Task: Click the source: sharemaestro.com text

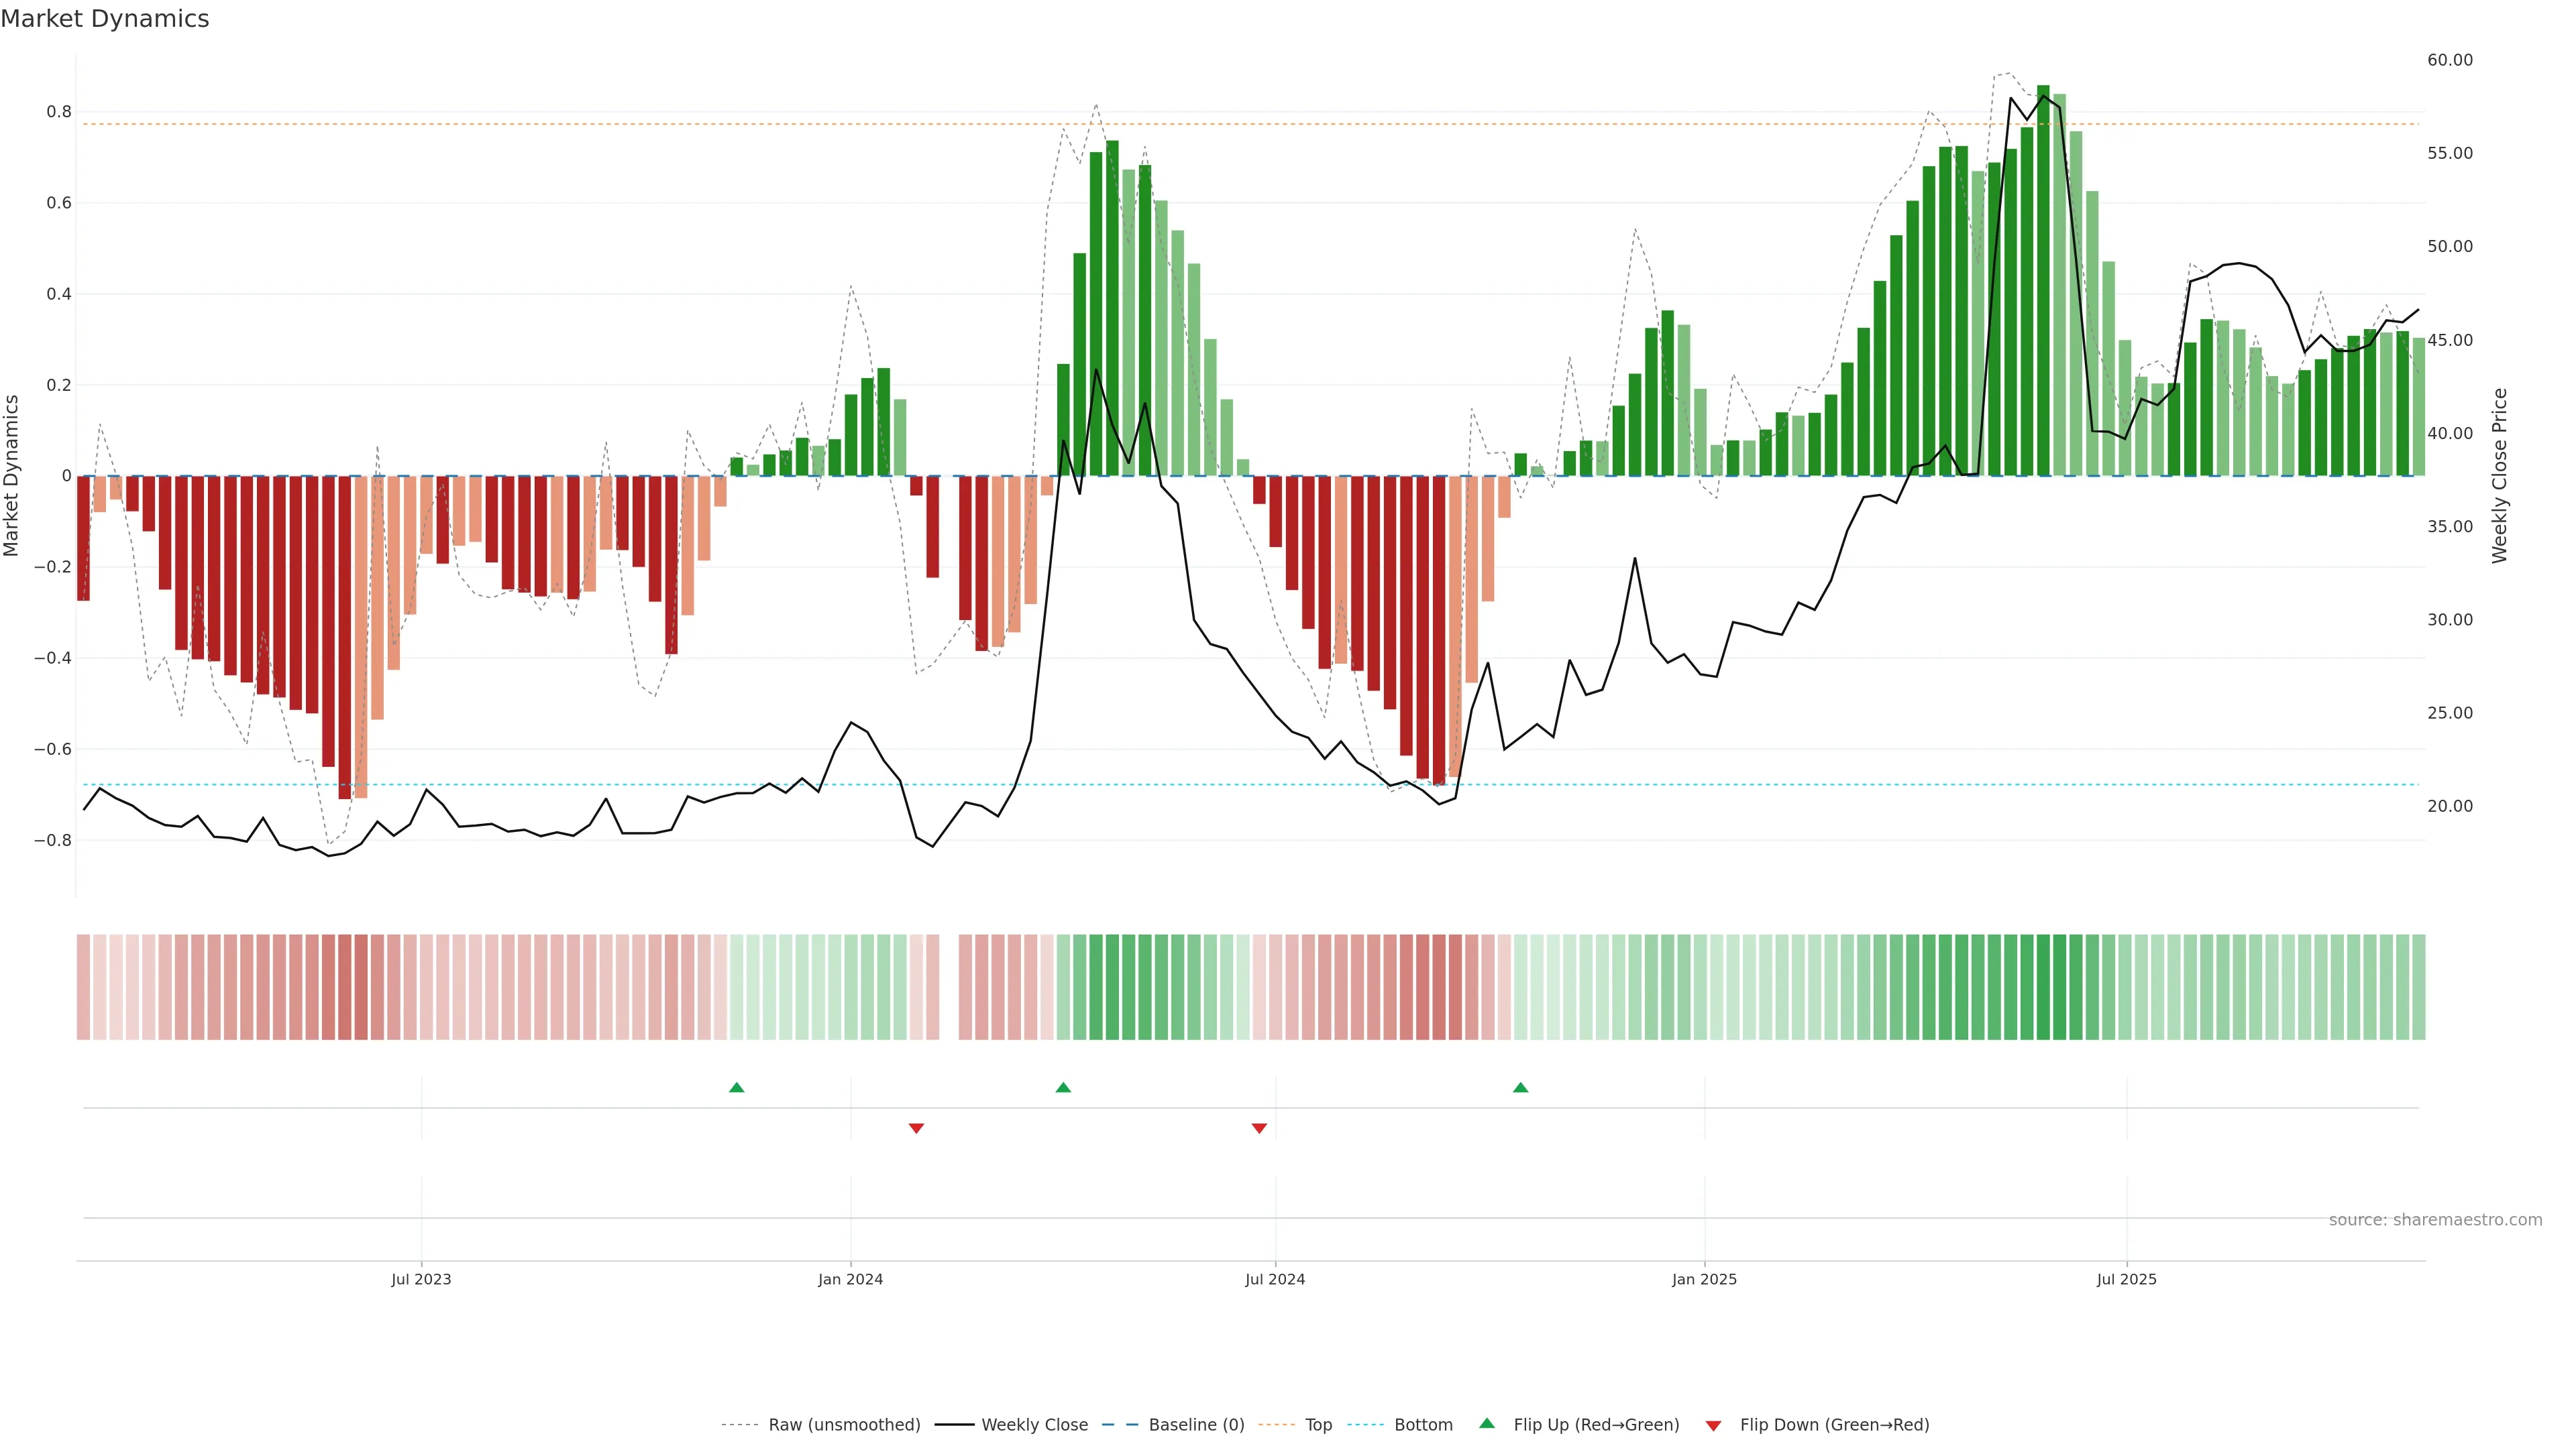Action: pos(2435,1220)
